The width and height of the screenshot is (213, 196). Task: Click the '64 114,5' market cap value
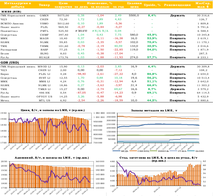point(203,93)
